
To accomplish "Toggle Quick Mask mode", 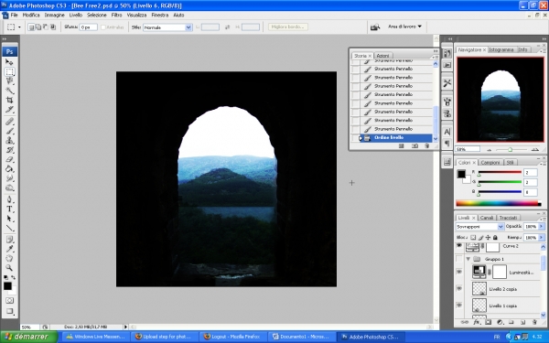I will pyautogui.click(x=9, y=300).
